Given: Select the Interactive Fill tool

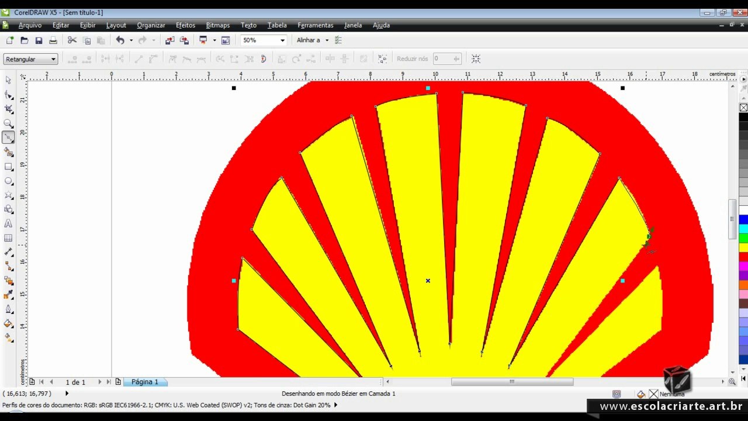Looking at the screenshot, I should coord(8,337).
